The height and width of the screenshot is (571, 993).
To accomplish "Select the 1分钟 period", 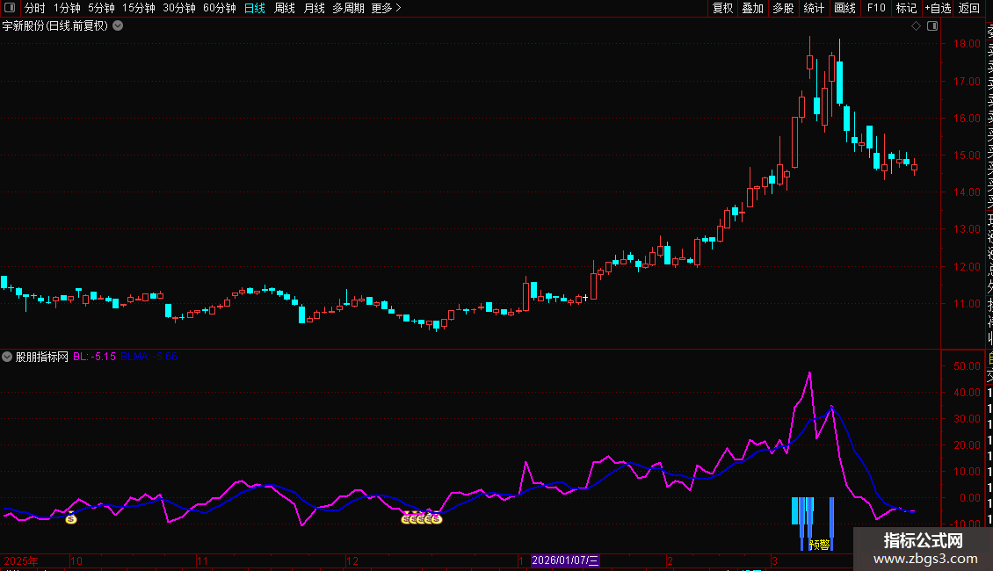I will click(x=67, y=8).
